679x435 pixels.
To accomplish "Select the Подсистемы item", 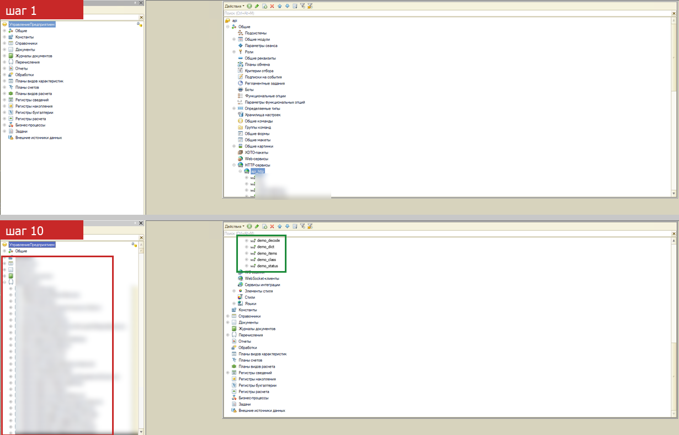I will [256, 33].
